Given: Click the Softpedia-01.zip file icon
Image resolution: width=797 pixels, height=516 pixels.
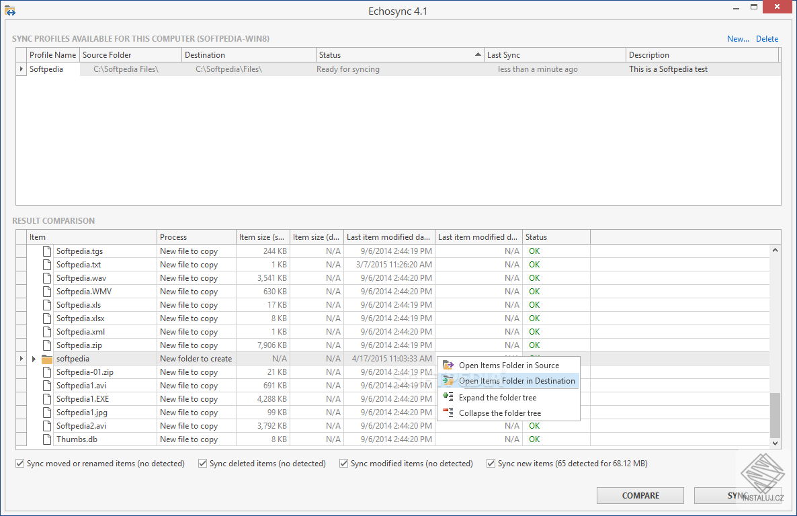Looking at the screenshot, I should 47,372.
